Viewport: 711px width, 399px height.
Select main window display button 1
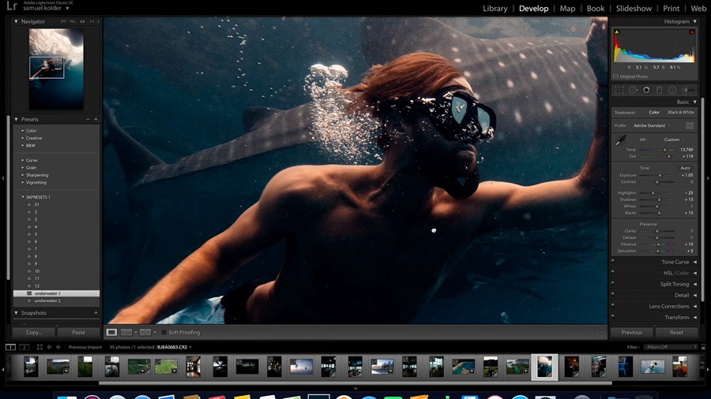click(x=10, y=347)
